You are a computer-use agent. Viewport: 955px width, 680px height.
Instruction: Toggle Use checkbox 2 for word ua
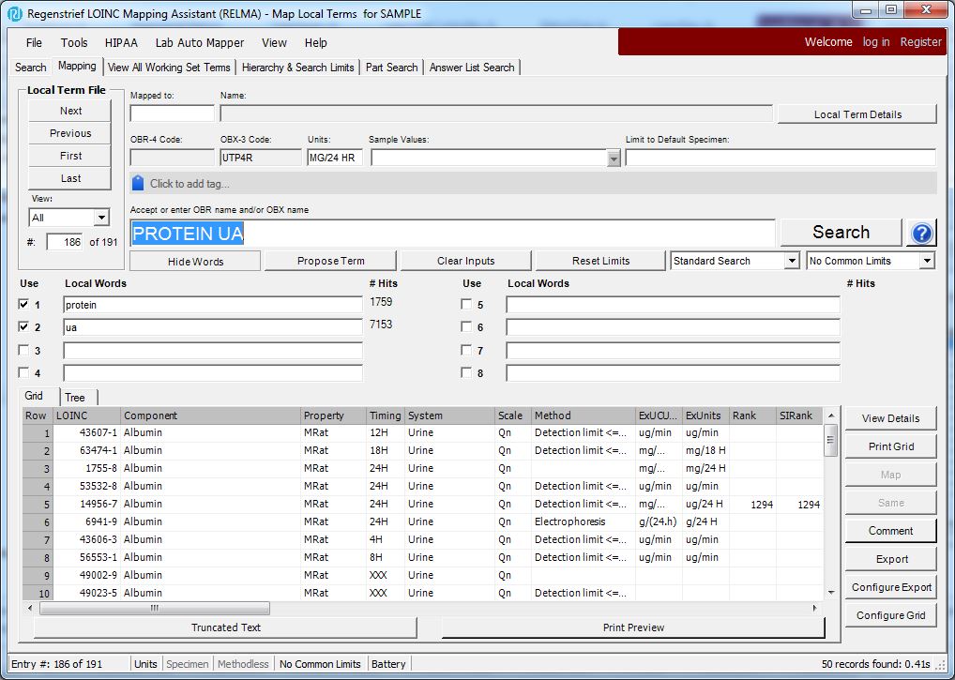(23, 326)
